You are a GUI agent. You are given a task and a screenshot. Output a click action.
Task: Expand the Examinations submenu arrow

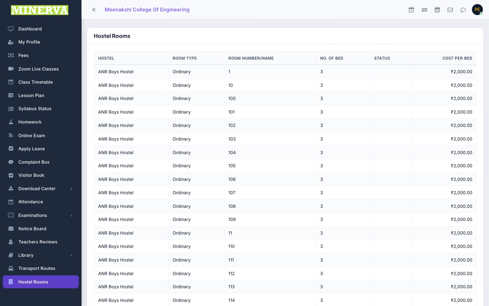coord(71,215)
